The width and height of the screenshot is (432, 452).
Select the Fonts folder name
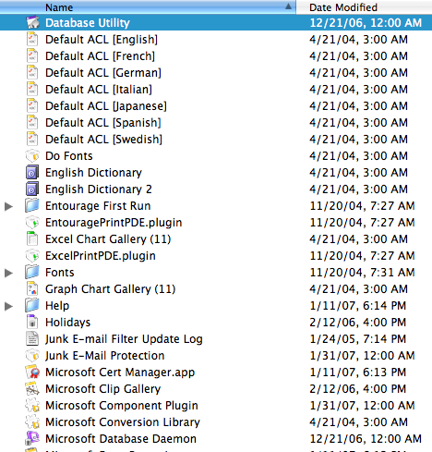(60, 273)
